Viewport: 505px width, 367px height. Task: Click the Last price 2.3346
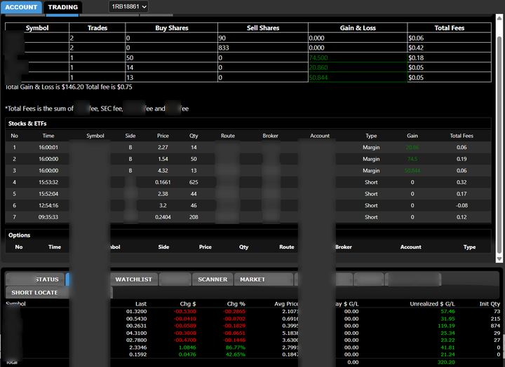point(138,347)
